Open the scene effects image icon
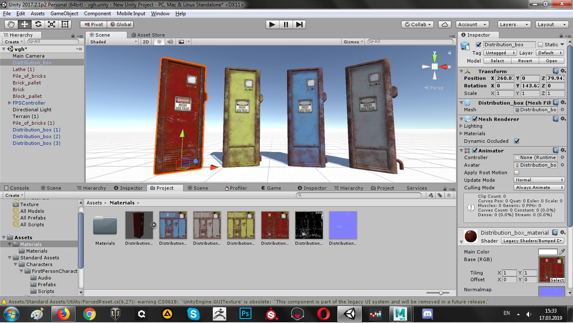 click(x=181, y=42)
